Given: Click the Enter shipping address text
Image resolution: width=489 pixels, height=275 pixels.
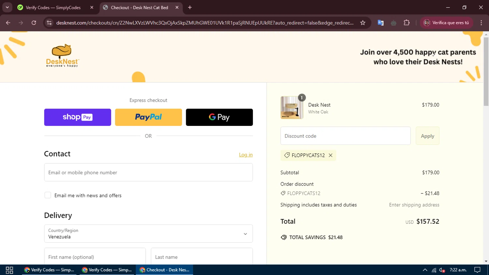Looking at the screenshot, I should point(414,205).
